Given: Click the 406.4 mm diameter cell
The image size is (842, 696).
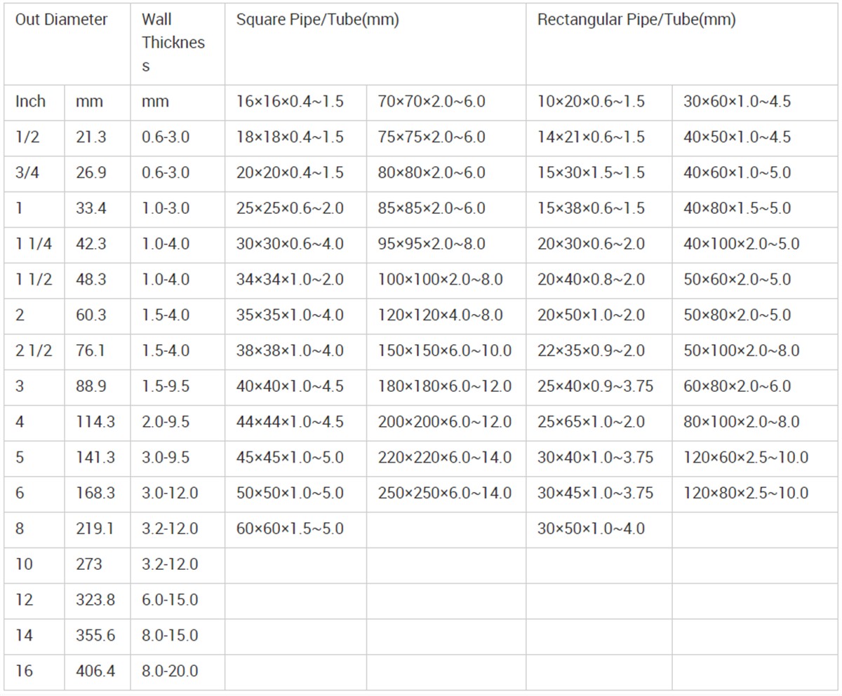Looking at the screenshot, I should (x=95, y=671).
